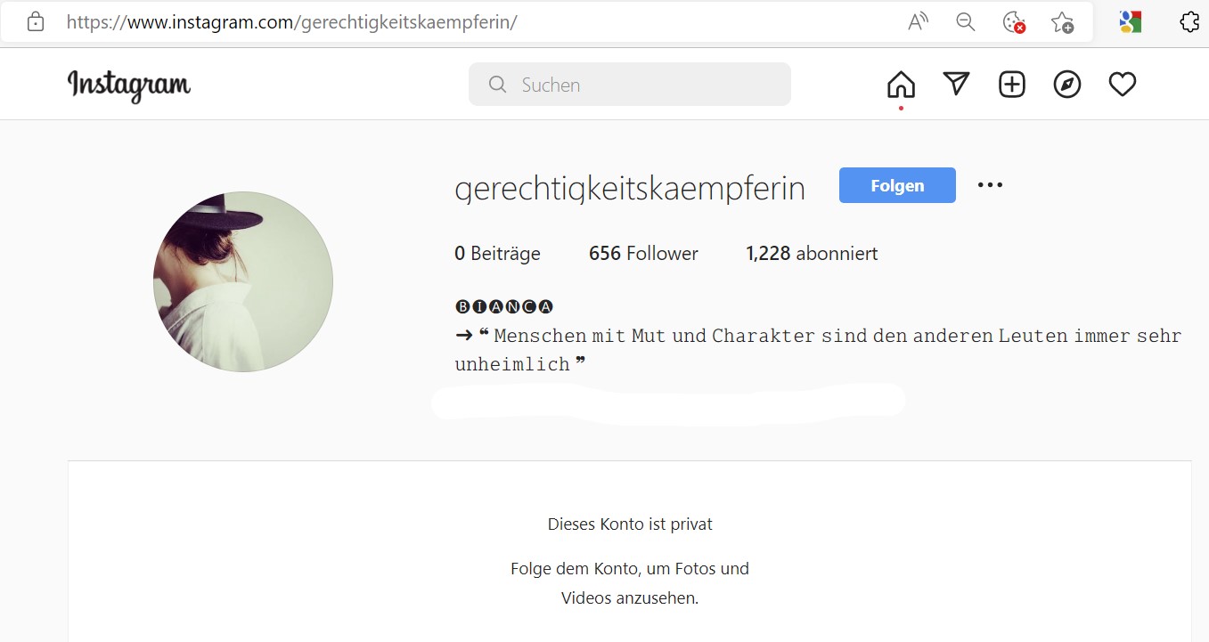Click the colorful browser extension icon
This screenshot has width=1209, height=642.
1131,22
